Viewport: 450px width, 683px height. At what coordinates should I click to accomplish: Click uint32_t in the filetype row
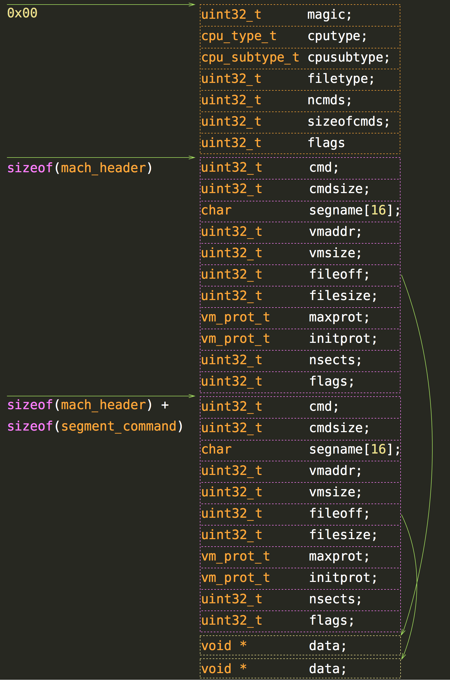[x=231, y=79]
